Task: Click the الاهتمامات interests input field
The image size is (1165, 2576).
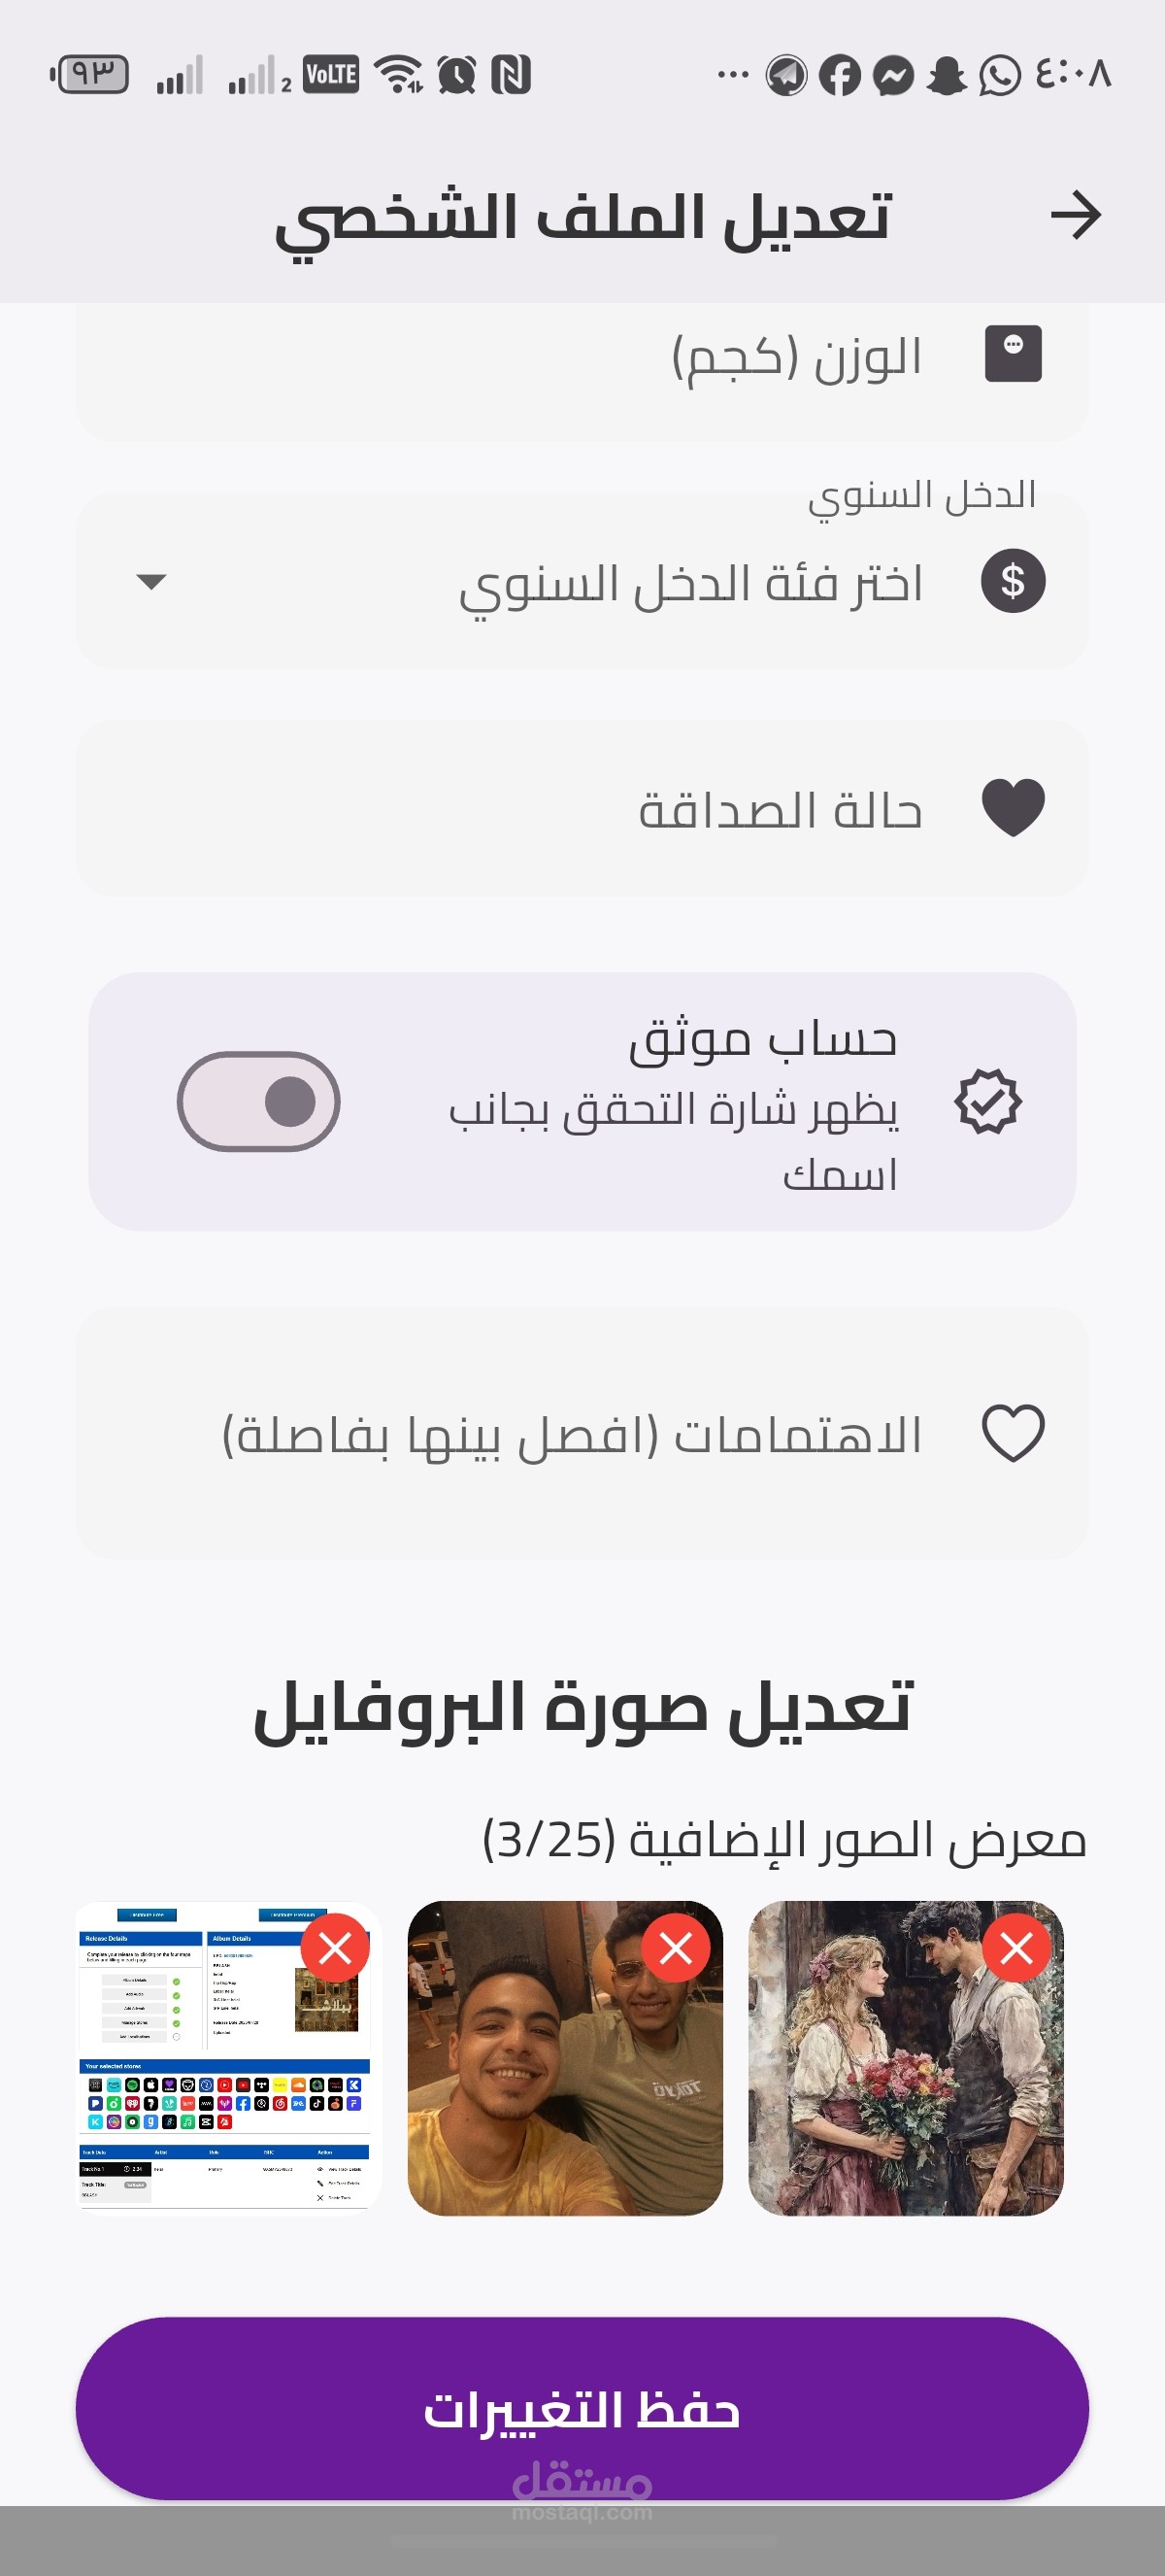Action: [582, 1433]
